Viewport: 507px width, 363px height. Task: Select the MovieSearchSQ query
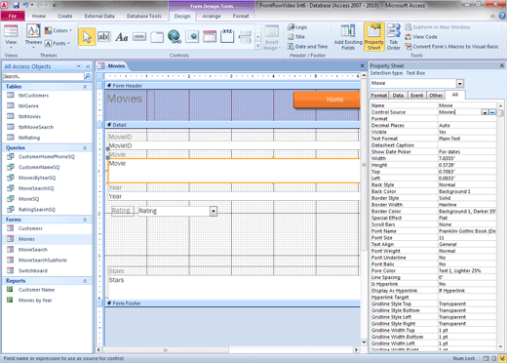click(x=36, y=188)
